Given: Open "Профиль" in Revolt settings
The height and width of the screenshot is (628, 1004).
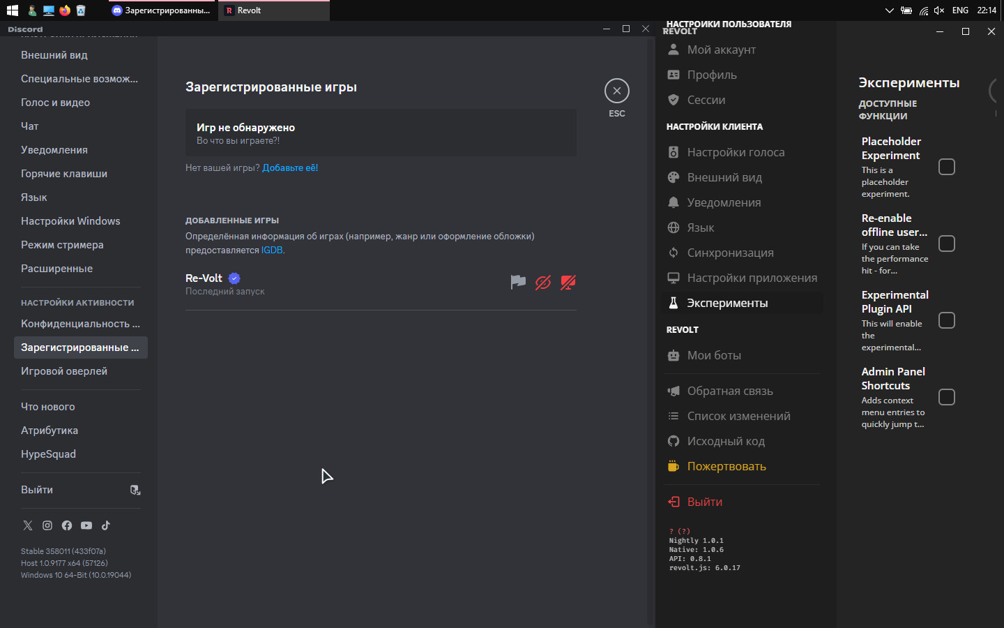Looking at the screenshot, I should (743, 75).
